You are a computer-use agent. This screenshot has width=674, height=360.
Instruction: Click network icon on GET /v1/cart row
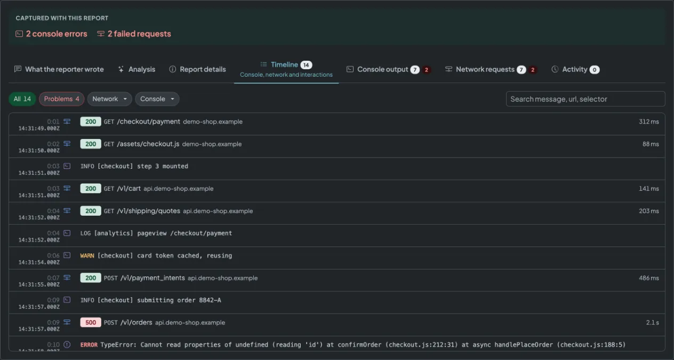pyautogui.click(x=67, y=189)
